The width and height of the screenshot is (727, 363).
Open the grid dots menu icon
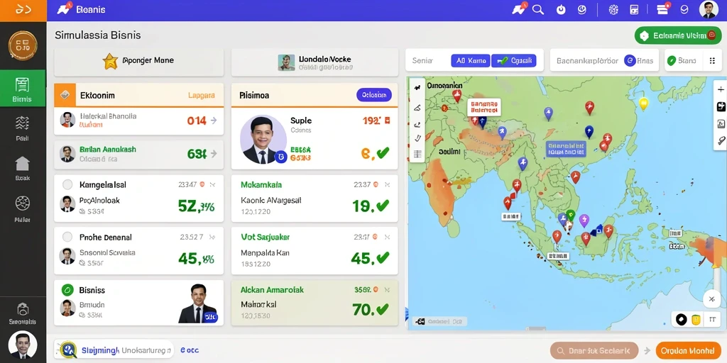712,60
